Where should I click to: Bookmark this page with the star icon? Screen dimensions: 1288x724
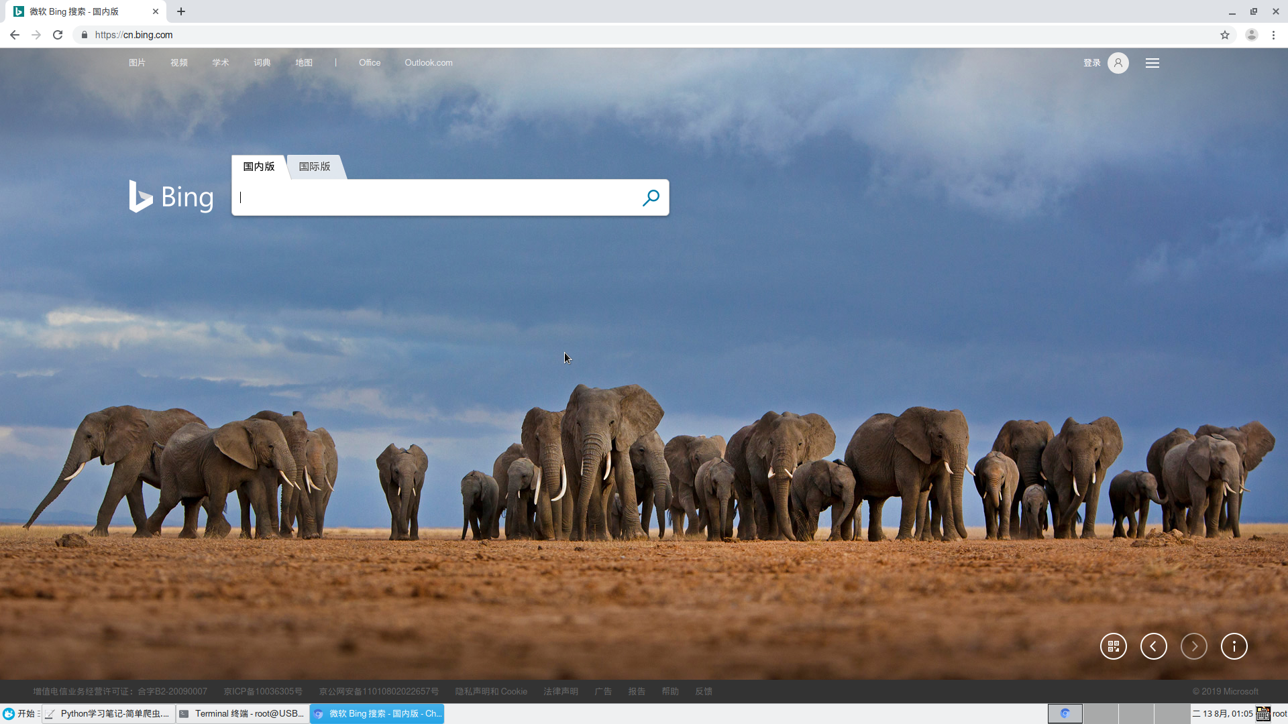pos(1225,35)
